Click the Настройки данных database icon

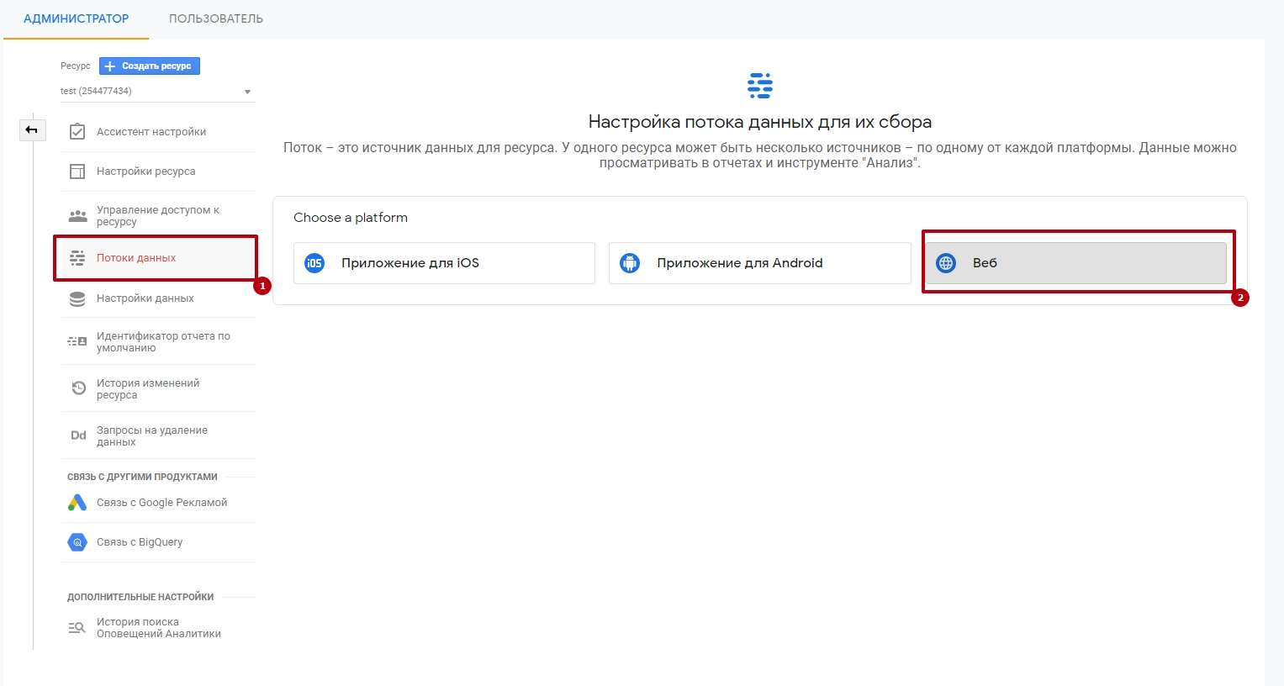77,298
